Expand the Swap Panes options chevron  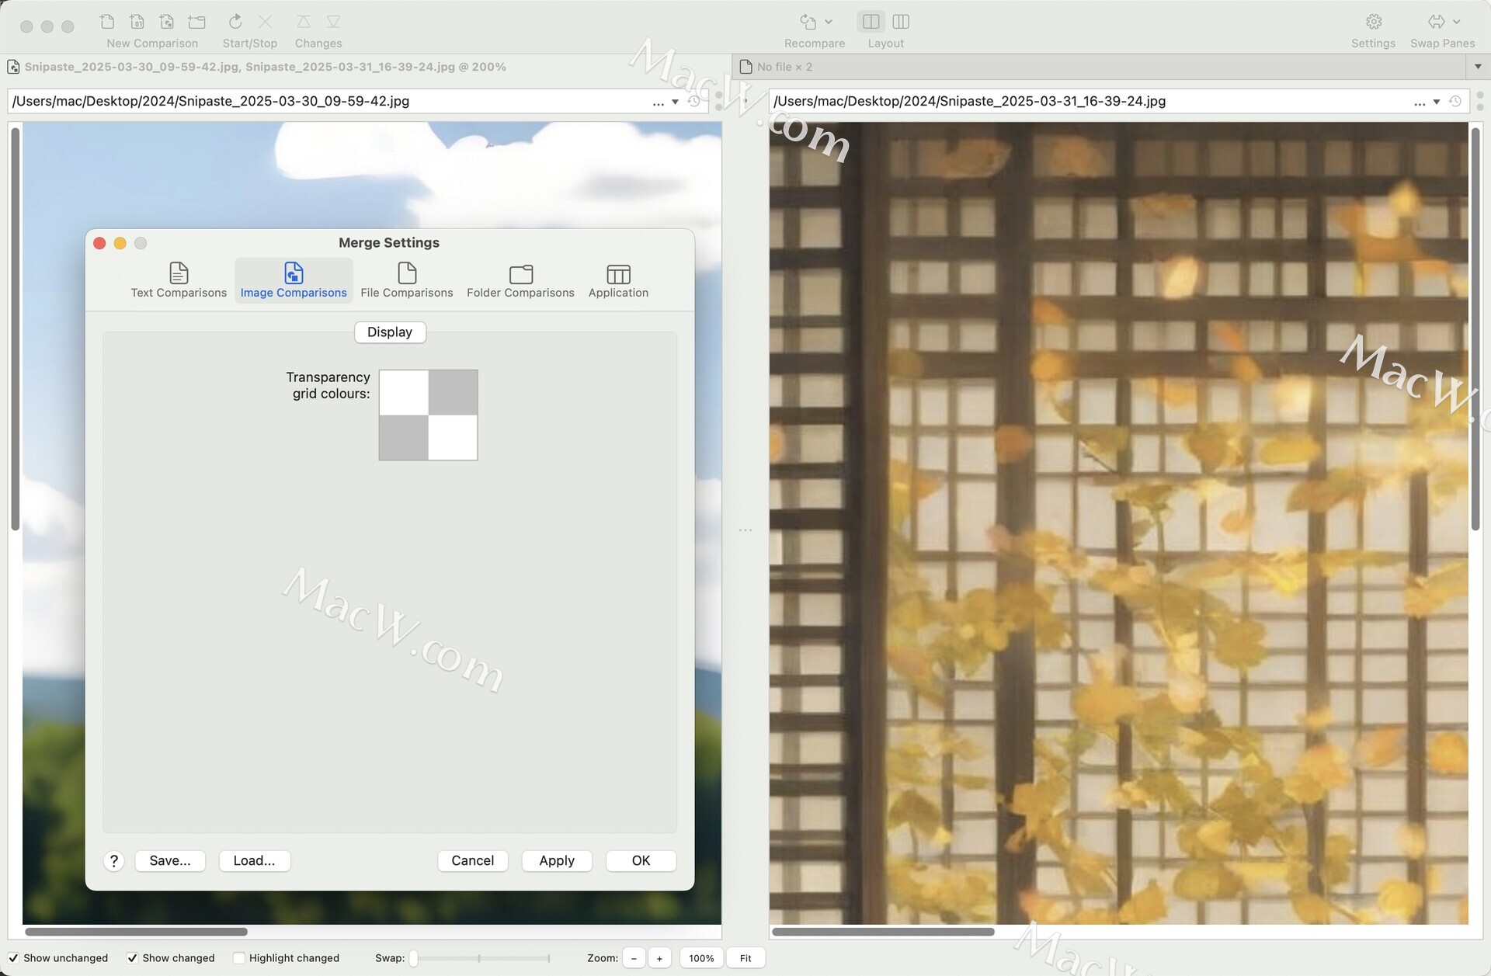[1457, 22]
